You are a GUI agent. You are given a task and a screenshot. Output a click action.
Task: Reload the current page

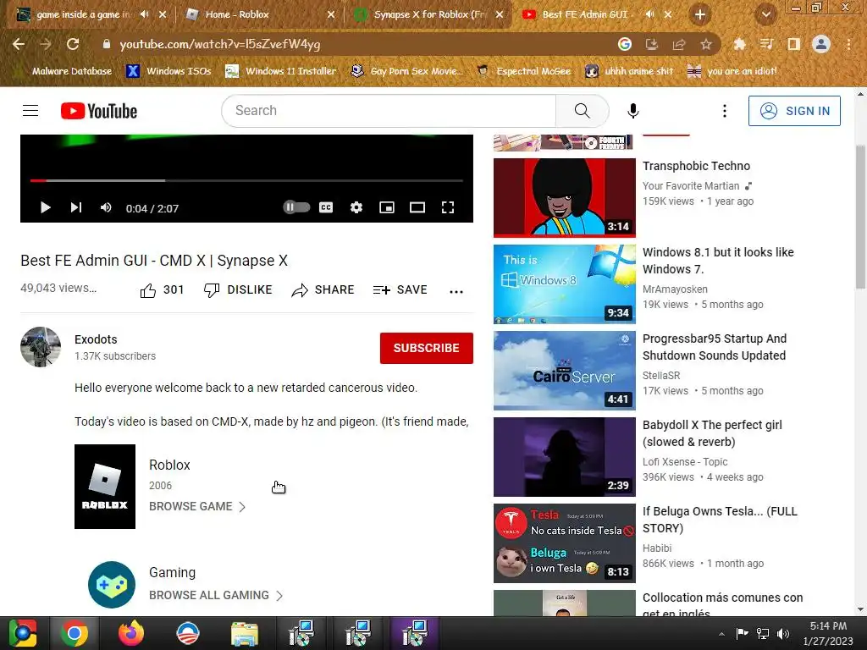(x=73, y=44)
